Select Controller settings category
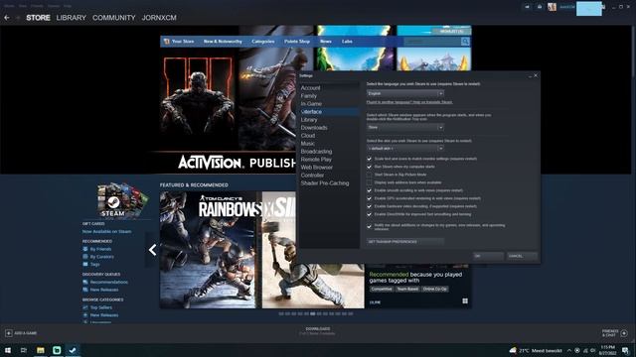The image size is (636, 357). tap(312, 176)
